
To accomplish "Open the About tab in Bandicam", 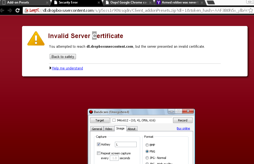I will pos(132,129).
